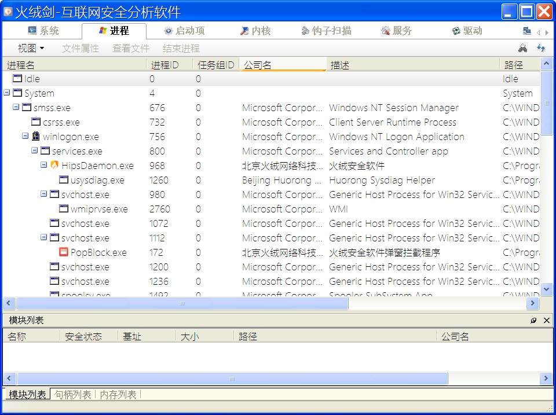The width and height of the screenshot is (556, 415).
Task: Click the binoculars search icon in the toolbar
Action: tap(522, 48)
